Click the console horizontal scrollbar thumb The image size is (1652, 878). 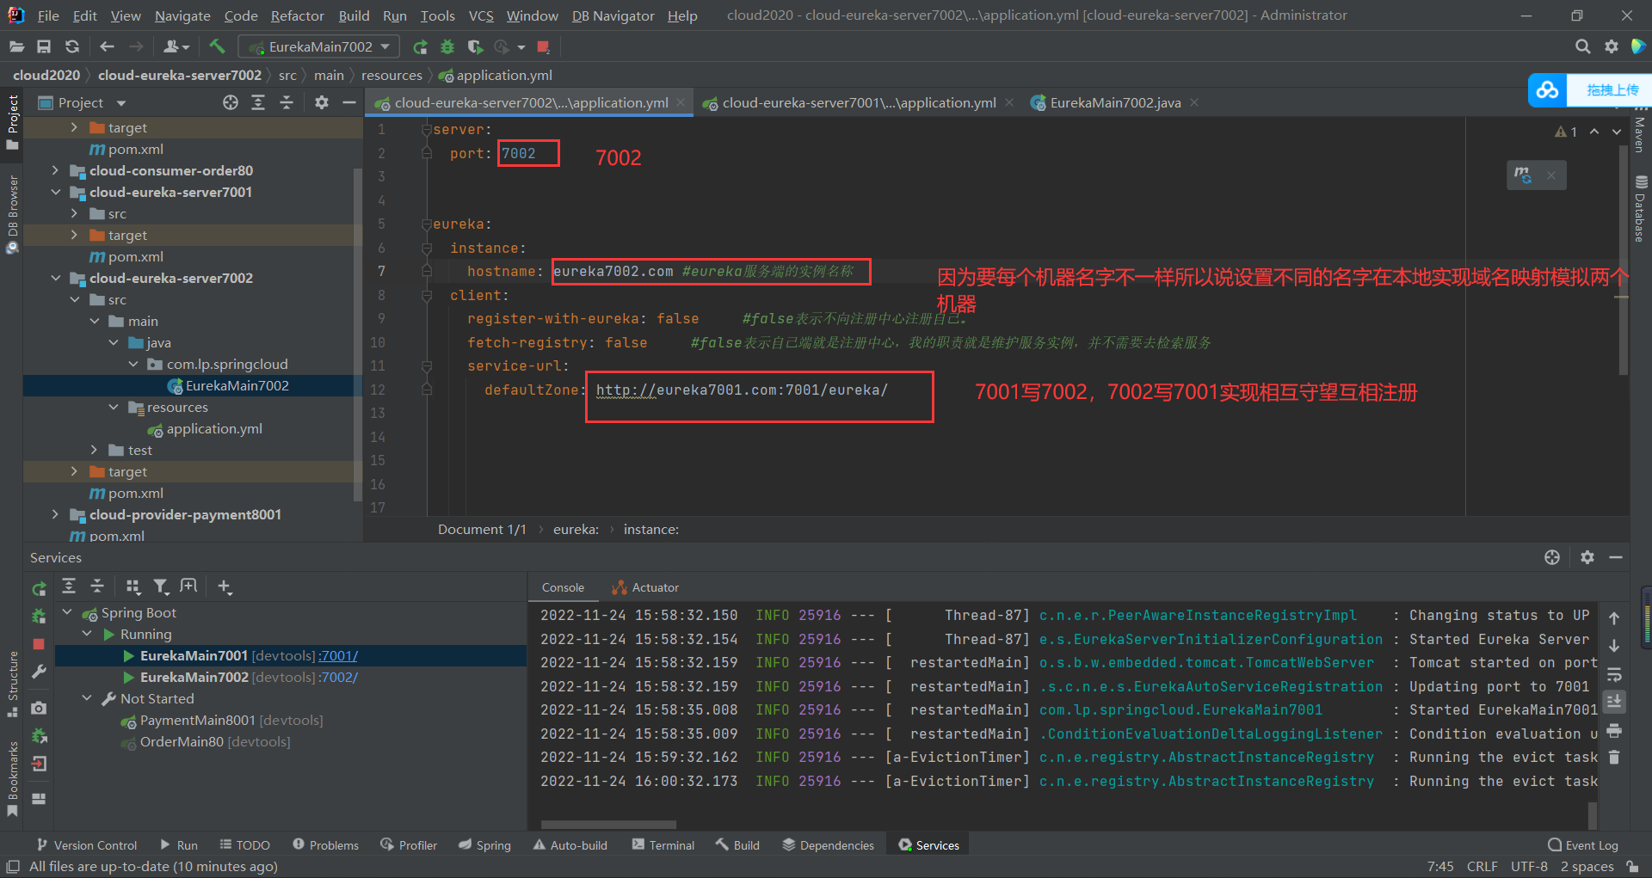tap(608, 824)
